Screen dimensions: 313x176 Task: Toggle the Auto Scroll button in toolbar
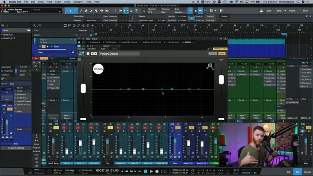point(201,11)
